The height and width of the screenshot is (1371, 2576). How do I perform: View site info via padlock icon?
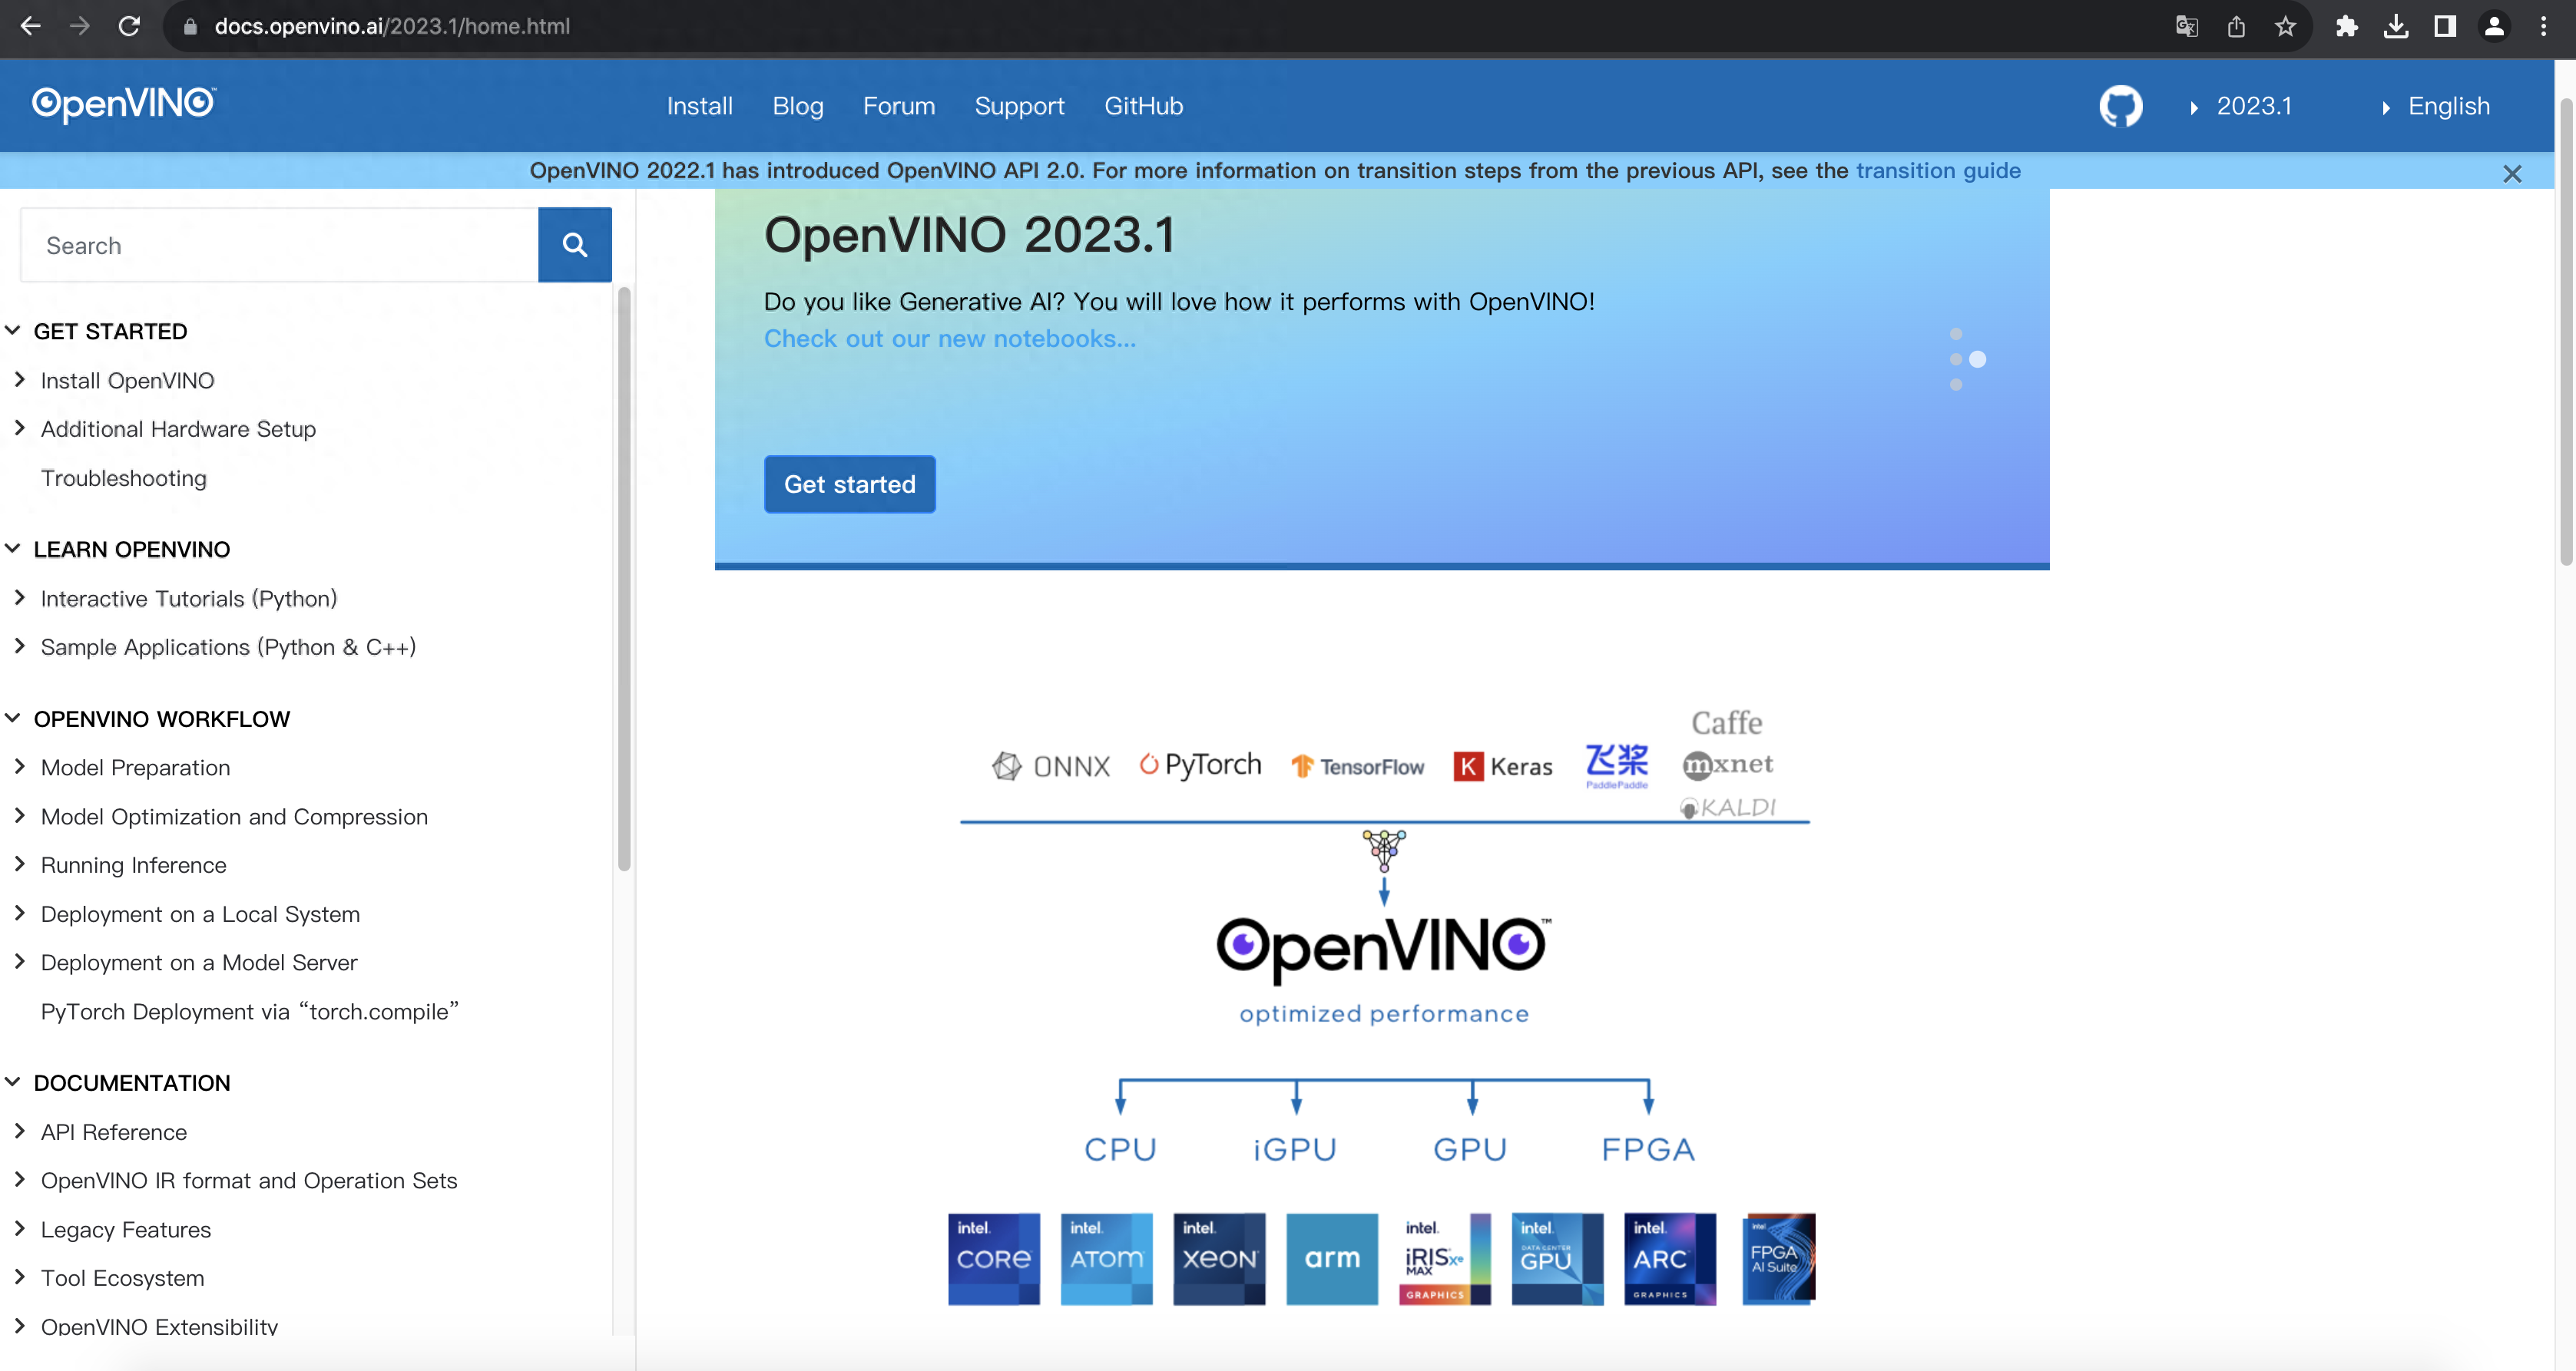tap(190, 27)
